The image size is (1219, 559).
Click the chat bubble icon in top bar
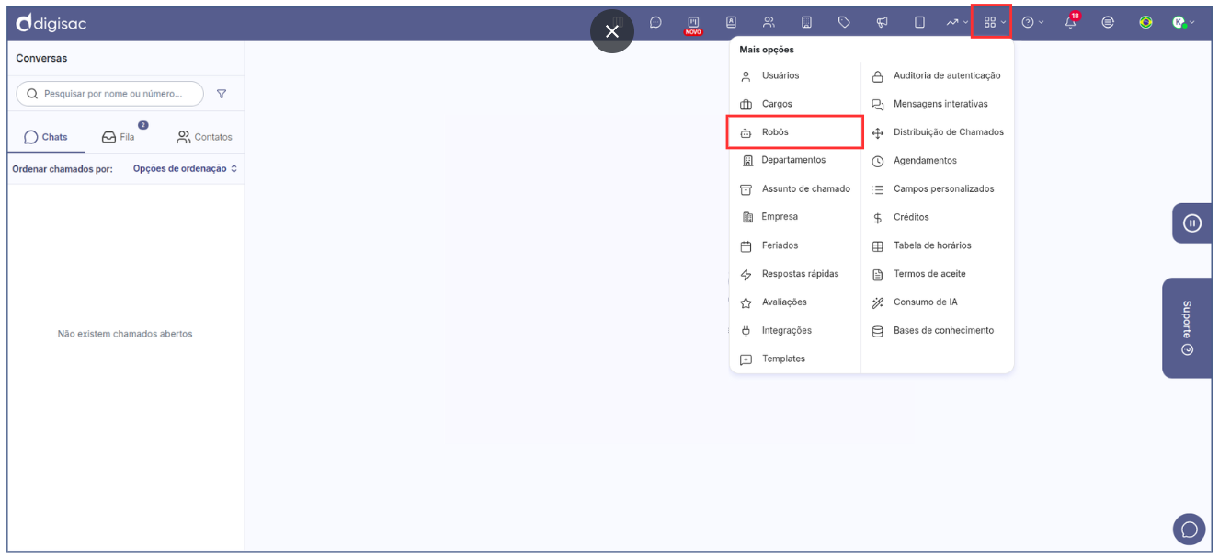click(655, 23)
